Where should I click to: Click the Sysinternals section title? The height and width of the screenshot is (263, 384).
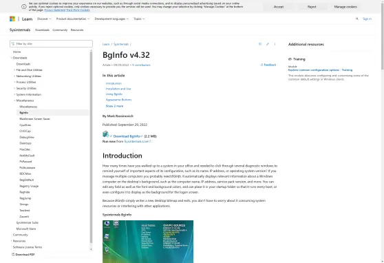20,30
